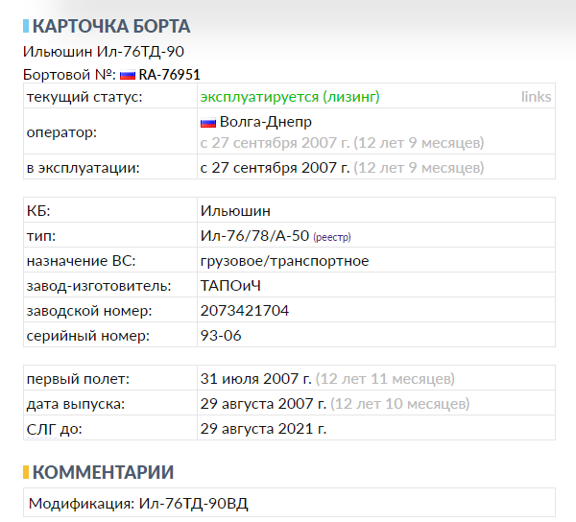Click the comment Модификация: Ил-76ТД-90ВД
Image resolution: width=576 pixels, height=522 pixels.
point(138,504)
